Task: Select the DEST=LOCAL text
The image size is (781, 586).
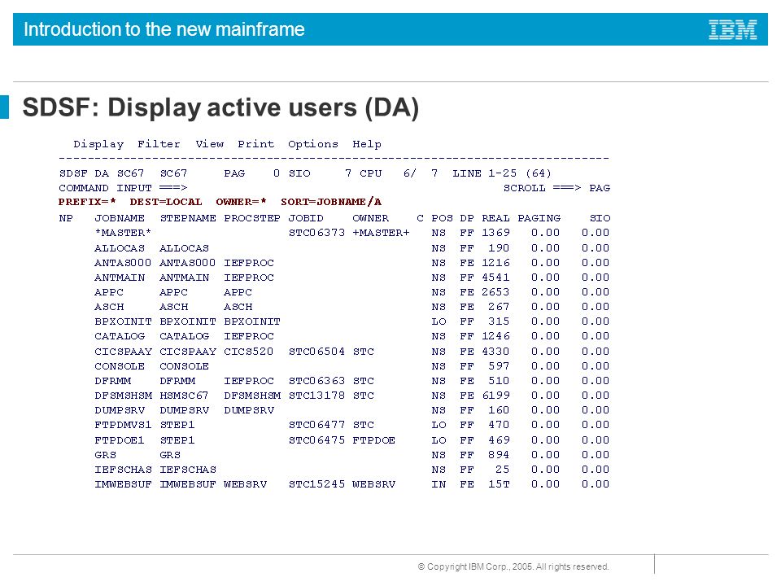Action: (166, 202)
